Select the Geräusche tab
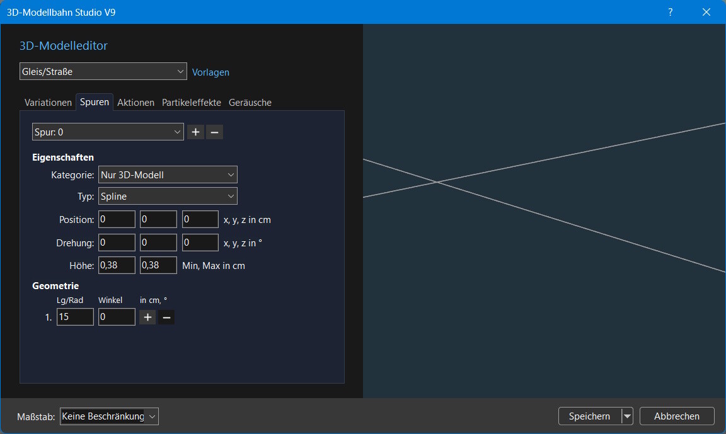 point(250,103)
